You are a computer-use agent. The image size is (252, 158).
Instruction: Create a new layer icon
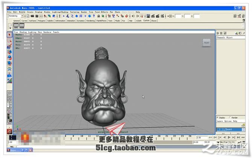tap(243, 125)
